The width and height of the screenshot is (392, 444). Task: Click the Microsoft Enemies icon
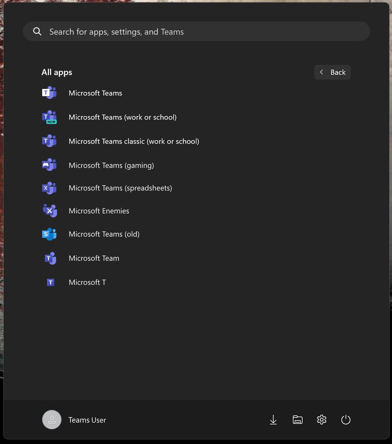(x=50, y=211)
